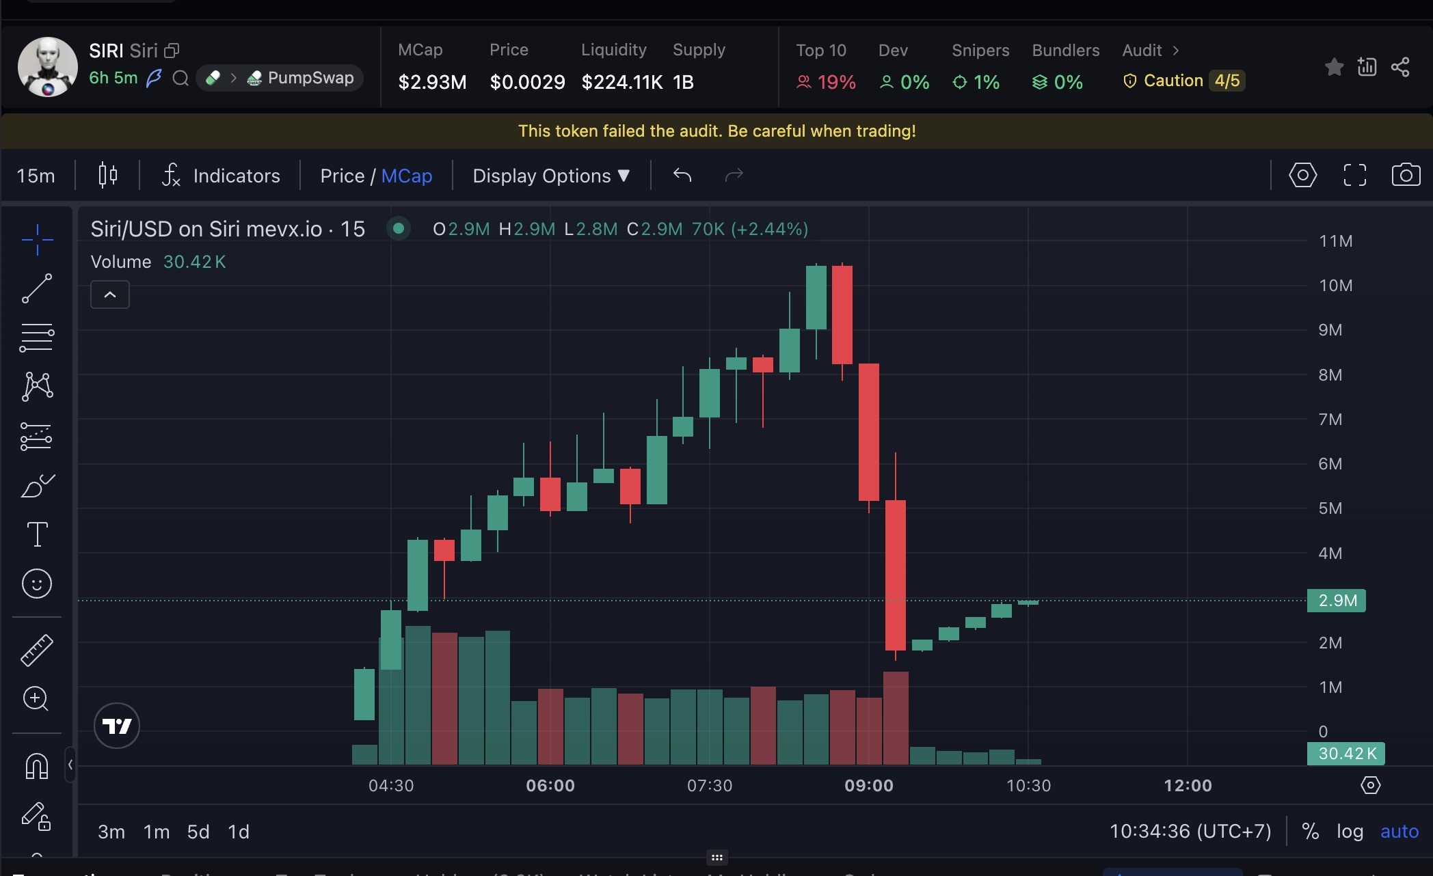Click the MCap $2.93M value
This screenshot has height=876, width=1433.
tap(432, 82)
